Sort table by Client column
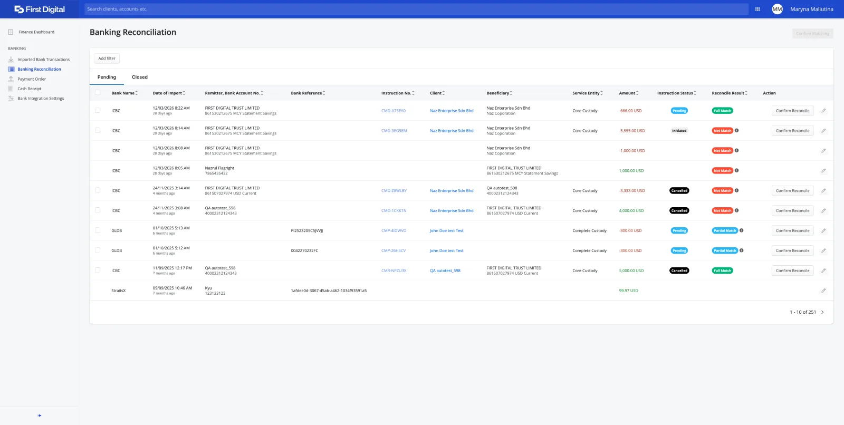The height and width of the screenshot is (425, 844). (437, 93)
